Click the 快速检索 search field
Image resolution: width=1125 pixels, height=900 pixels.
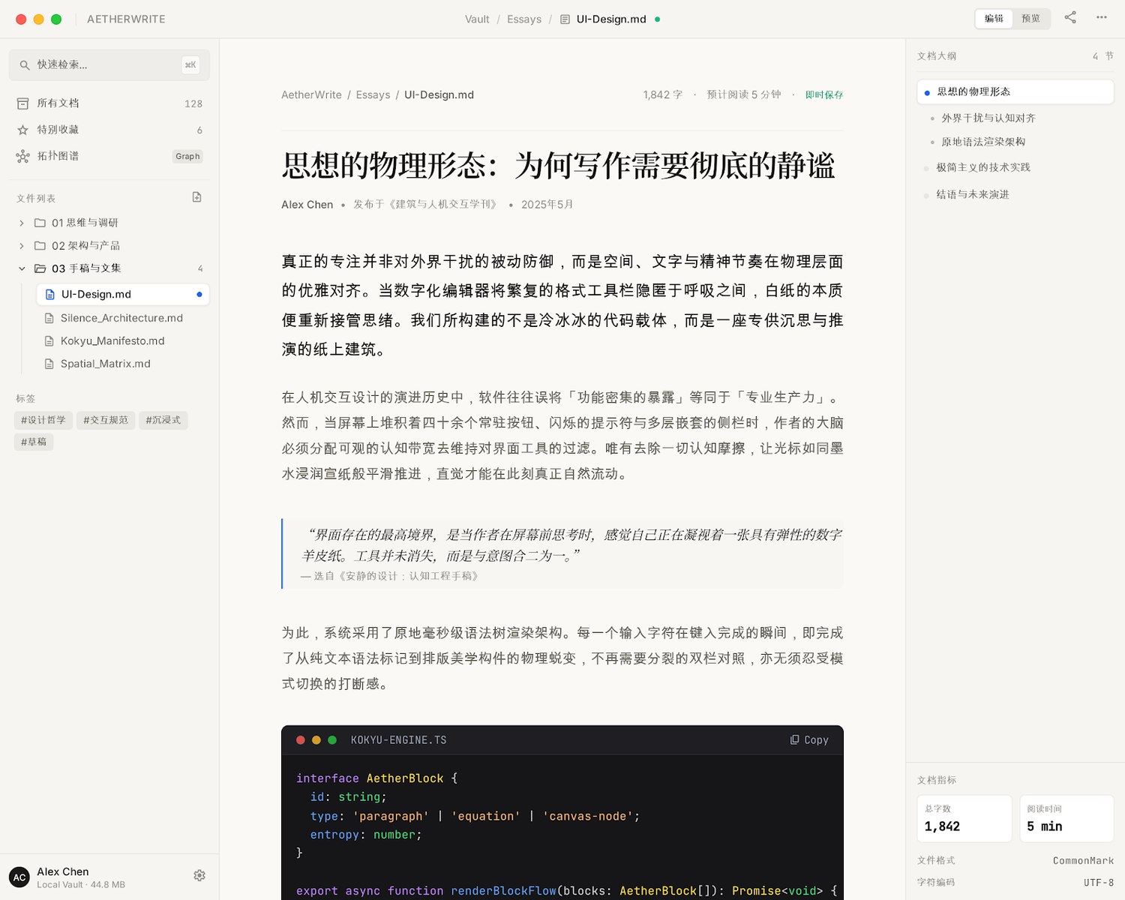(109, 65)
